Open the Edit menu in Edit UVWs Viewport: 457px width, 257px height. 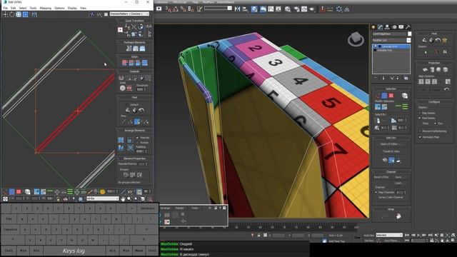[14, 8]
